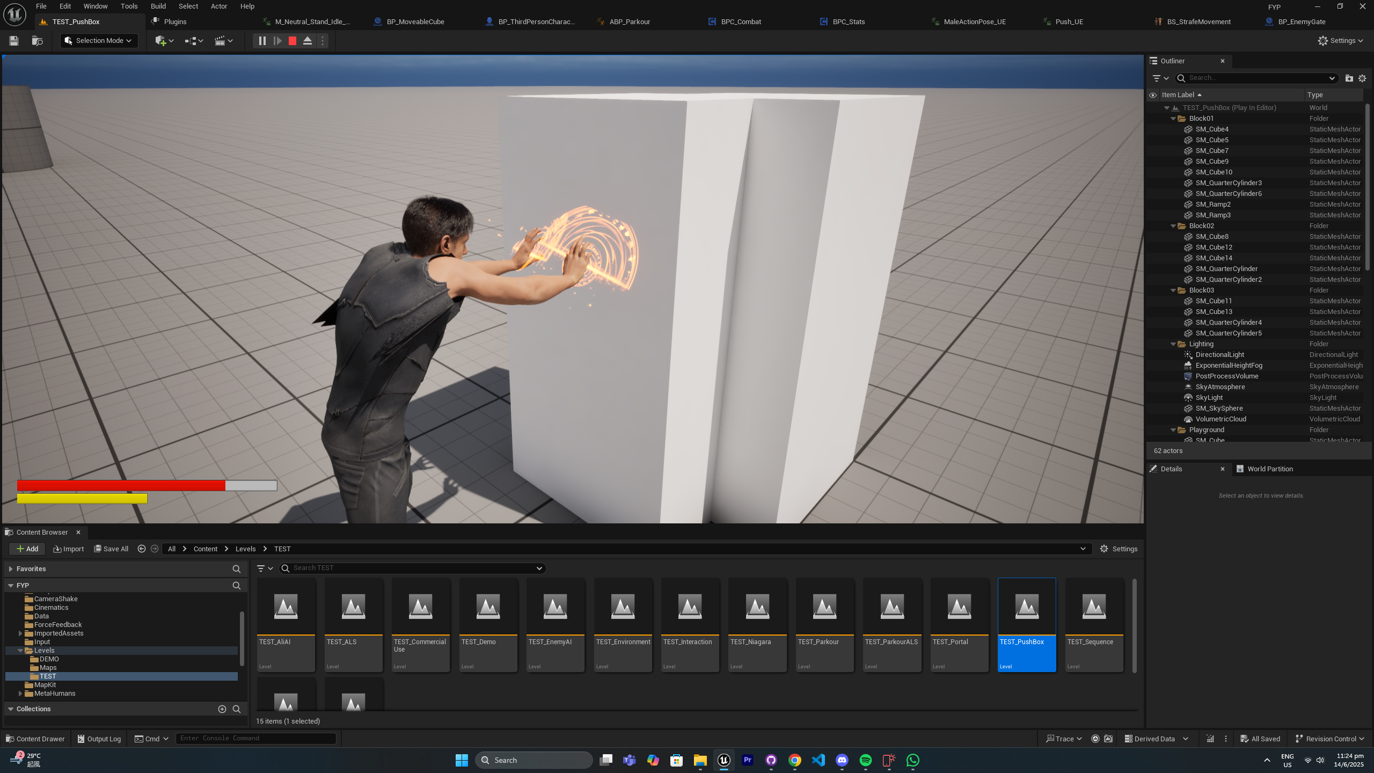Screen dimensions: 1374x773
Task: Toggle the Outliner visibility eye column
Action: tap(1153, 95)
